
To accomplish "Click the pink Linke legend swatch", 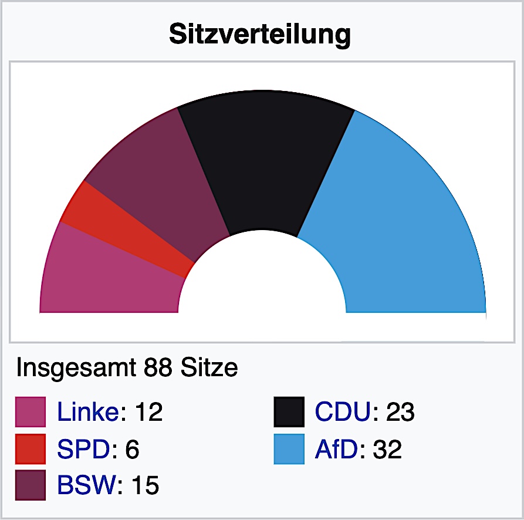I will pyautogui.click(x=31, y=413).
